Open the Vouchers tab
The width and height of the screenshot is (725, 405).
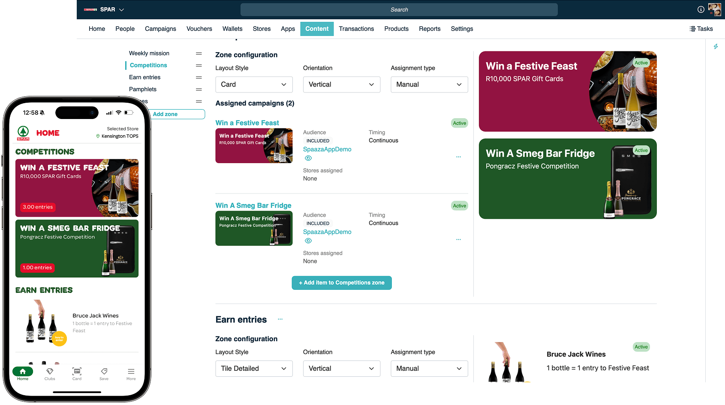tap(199, 29)
